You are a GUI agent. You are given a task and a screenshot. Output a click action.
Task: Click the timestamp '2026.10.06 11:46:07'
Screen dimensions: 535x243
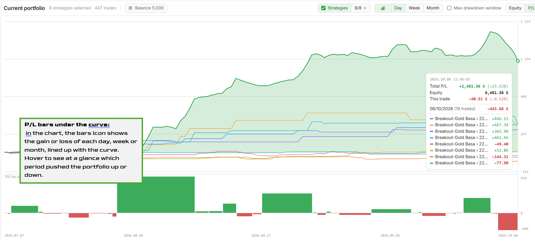[x=450, y=79]
